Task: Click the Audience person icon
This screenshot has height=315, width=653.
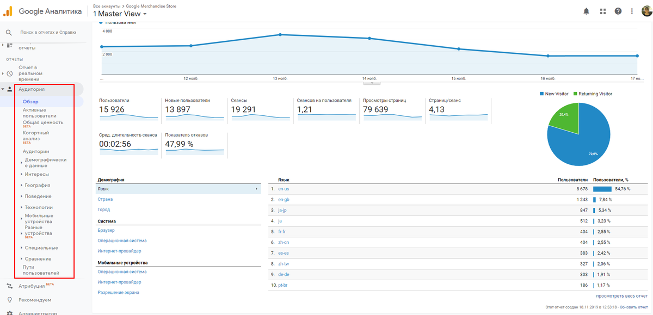Action: (10, 89)
